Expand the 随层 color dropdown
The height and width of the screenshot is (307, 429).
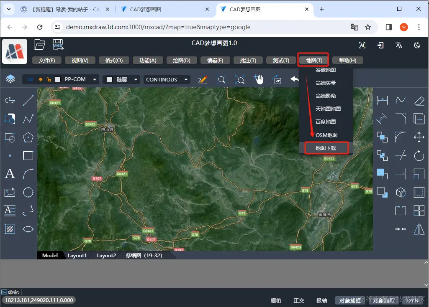pos(121,79)
